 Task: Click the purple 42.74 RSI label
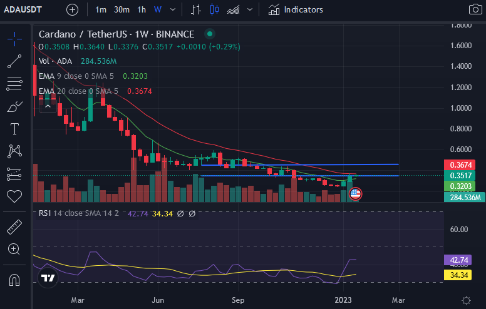[x=458, y=260]
